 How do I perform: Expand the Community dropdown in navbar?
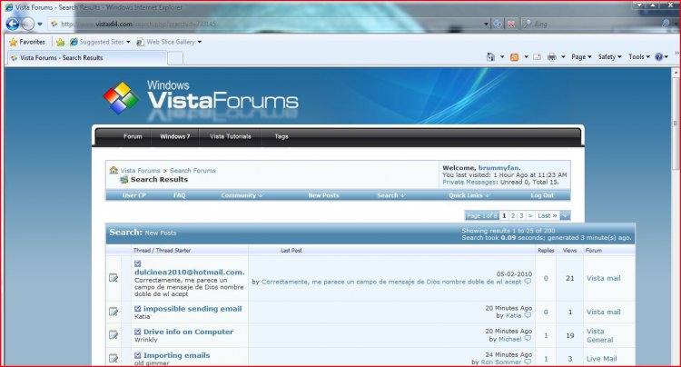242,195
